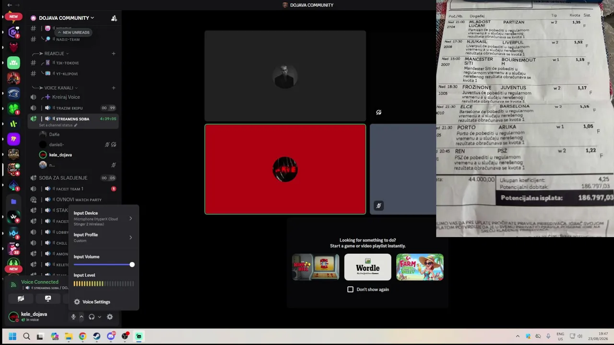Click the NEW badge above the server list
Viewport: 614px width, 345px height.
(x=13, y=16)
